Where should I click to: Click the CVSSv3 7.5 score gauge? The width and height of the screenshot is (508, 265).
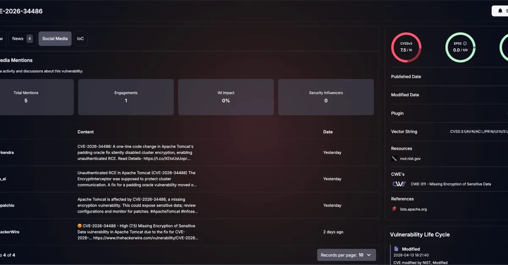(406, 47)
